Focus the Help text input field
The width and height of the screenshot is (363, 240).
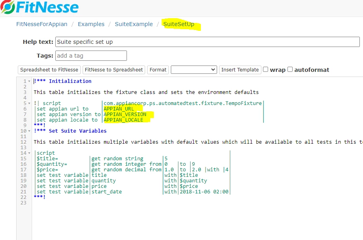[x=208, y=42]
